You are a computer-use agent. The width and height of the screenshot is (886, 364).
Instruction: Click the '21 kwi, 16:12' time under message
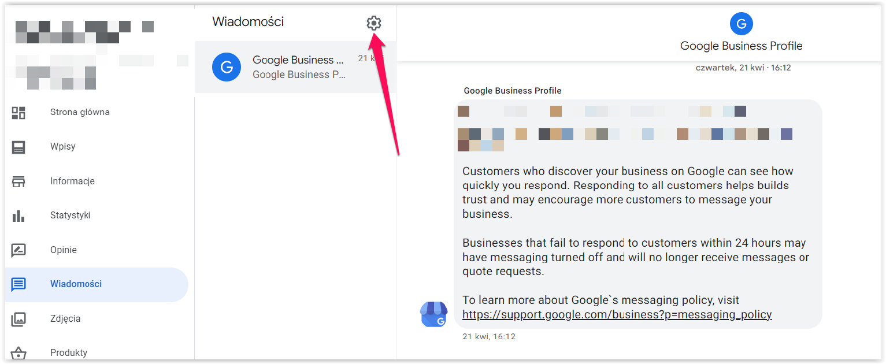[489, 336]
